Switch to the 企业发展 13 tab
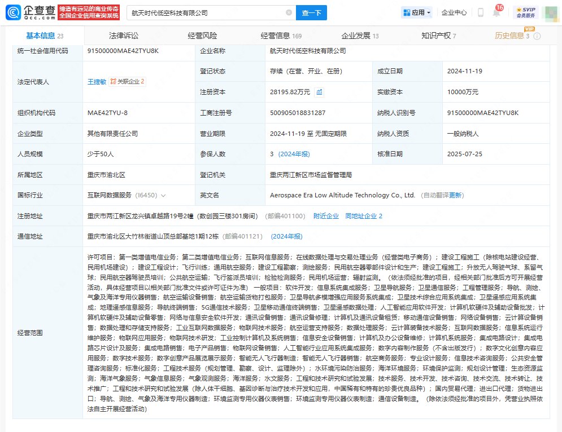The image size is (562, 432). pyautogui.click(x=359, y=35)
